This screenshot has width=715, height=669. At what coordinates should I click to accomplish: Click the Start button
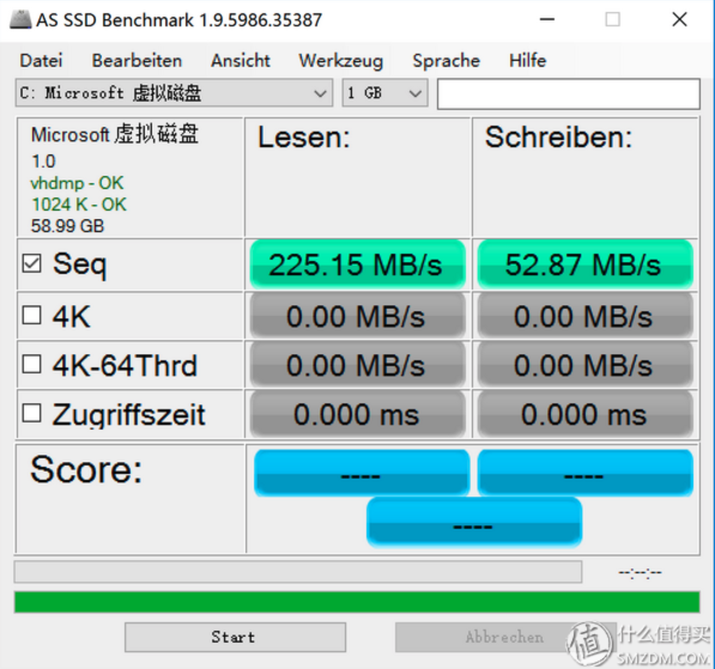pyautogui.click(x=235, y=637)
